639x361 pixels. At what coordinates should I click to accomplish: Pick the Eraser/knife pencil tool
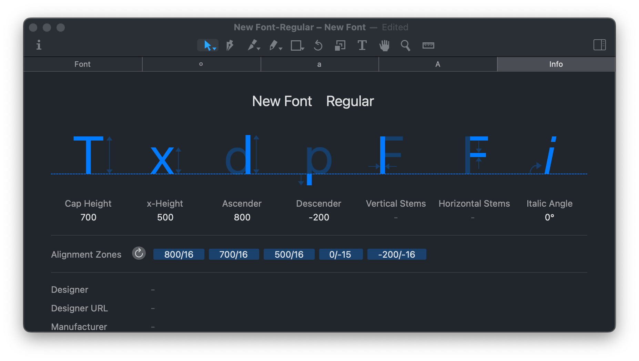tap(275, 45)
